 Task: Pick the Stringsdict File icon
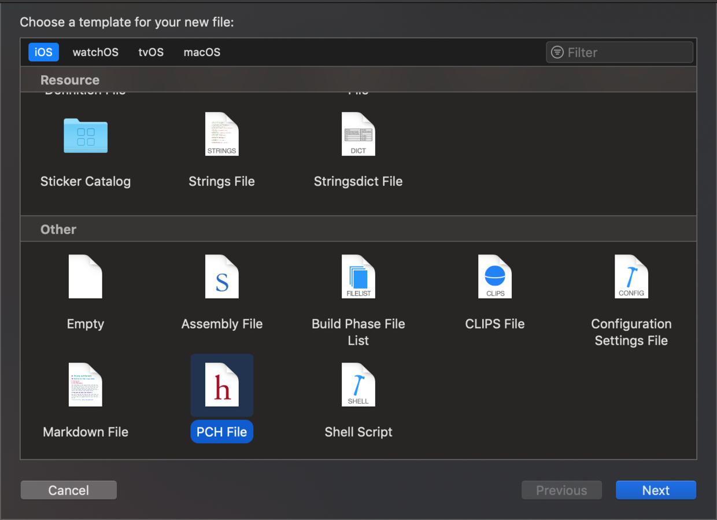pos(358,134)
